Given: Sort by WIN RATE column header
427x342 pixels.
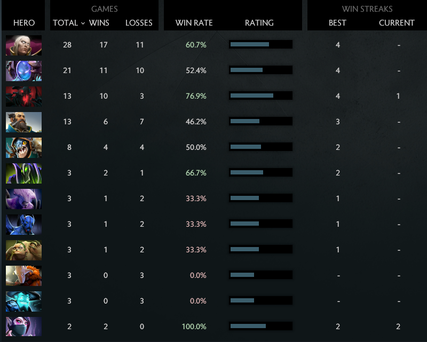Looking at the screenshot, I should pos(194,23).
